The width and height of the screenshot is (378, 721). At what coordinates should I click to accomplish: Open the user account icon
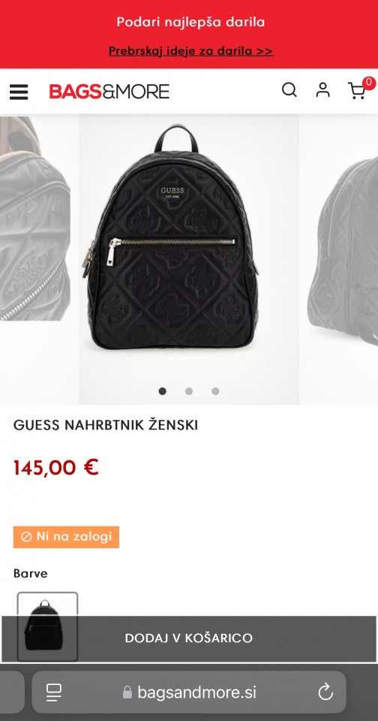323,89
